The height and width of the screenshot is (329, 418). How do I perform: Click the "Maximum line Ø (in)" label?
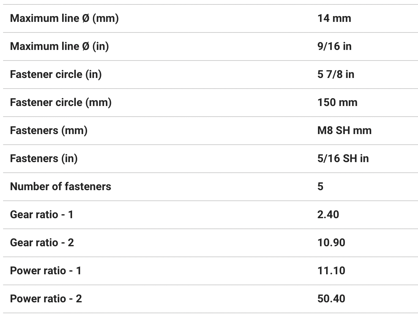59,46
